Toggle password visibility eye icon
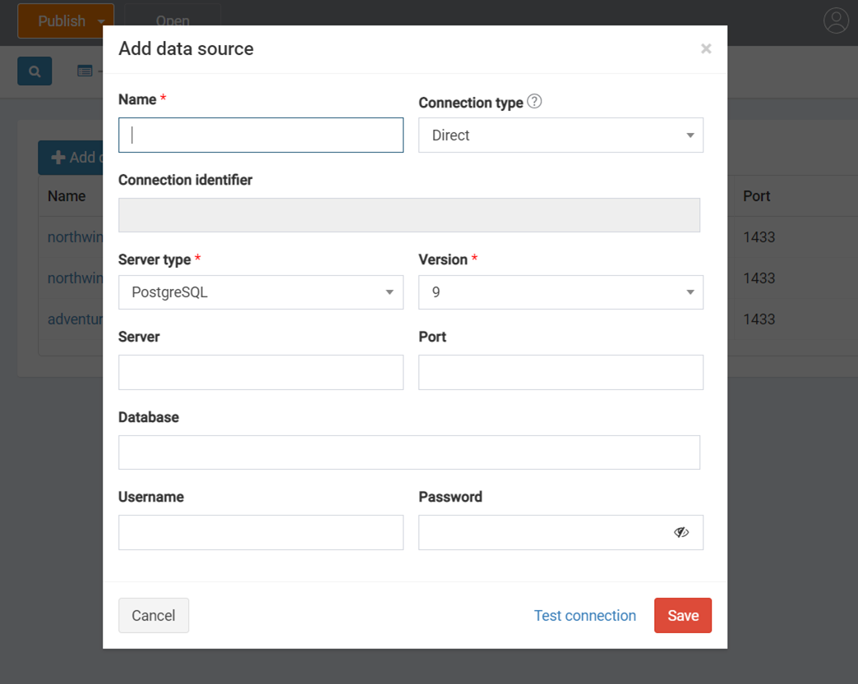 [680, 532]
